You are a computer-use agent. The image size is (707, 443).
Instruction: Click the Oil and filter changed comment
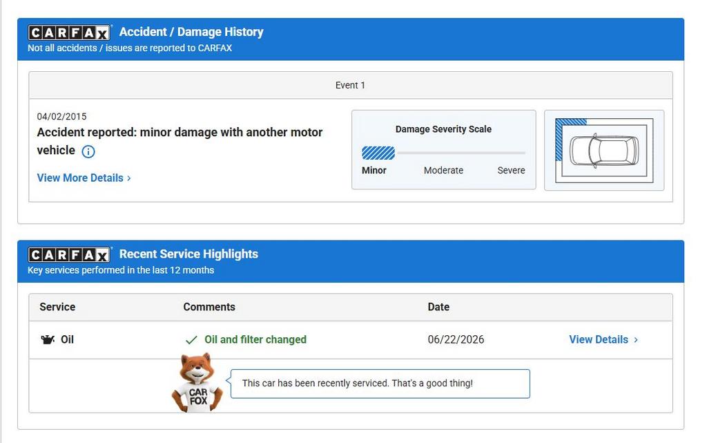click(255, 340)
